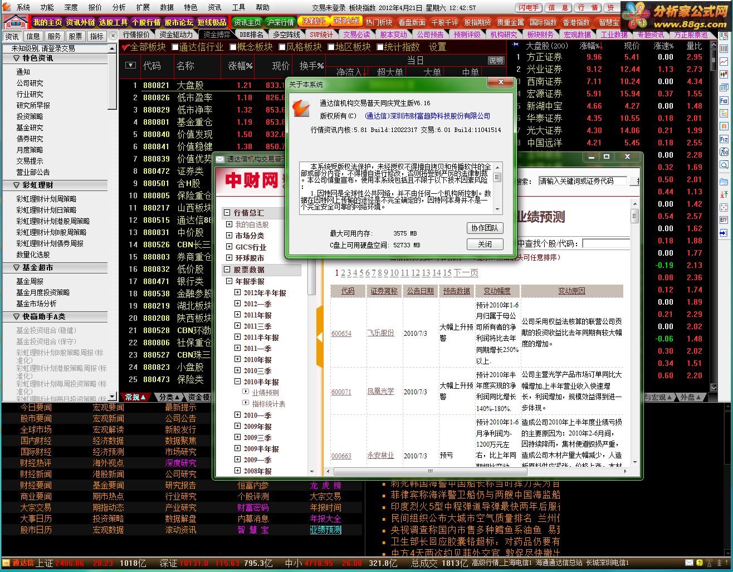Viewport: 733px width, 572px height.
Task: Click the colored grid quotes-table icon
Action: (x=724, y=48)
